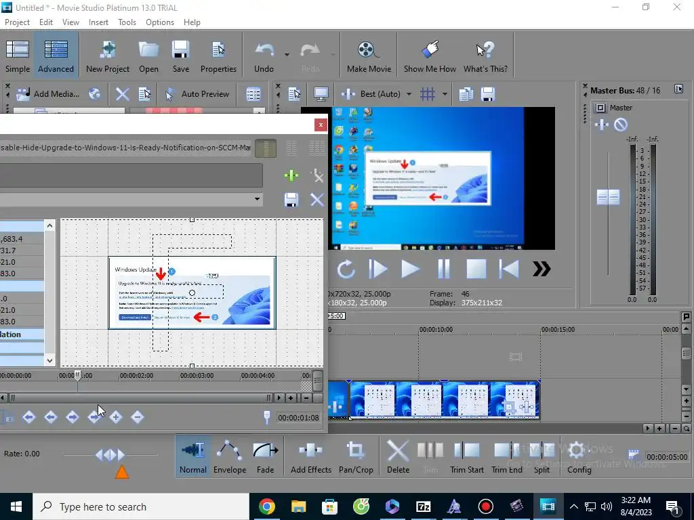Zoom in Pan/Crop keyframe timeline
This screenshot has width=694, height=520.
(x=291, y=398)
